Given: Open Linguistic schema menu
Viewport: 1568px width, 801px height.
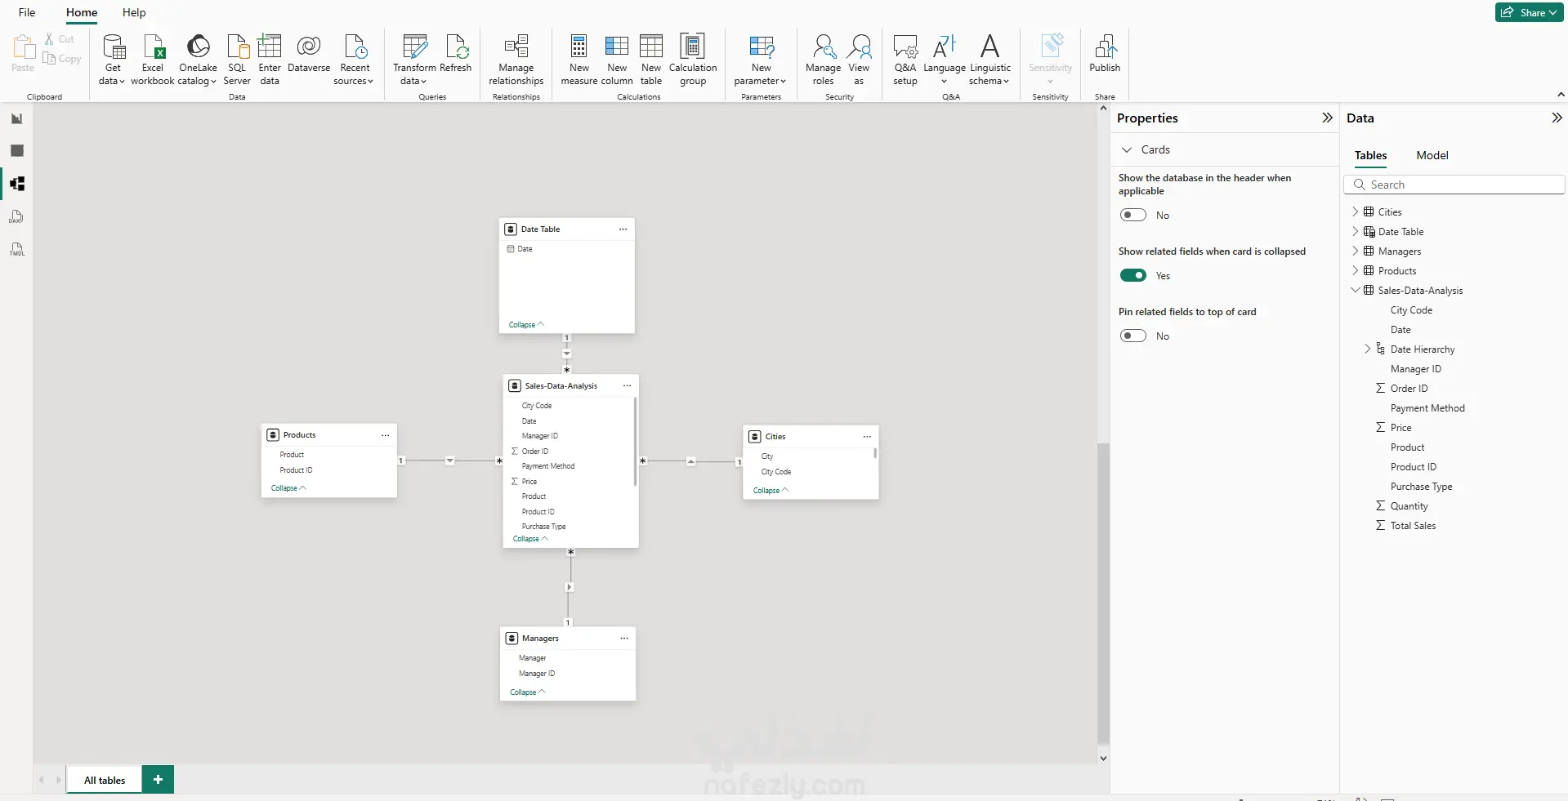Looking at the screenshot, I should click(990, 60).
